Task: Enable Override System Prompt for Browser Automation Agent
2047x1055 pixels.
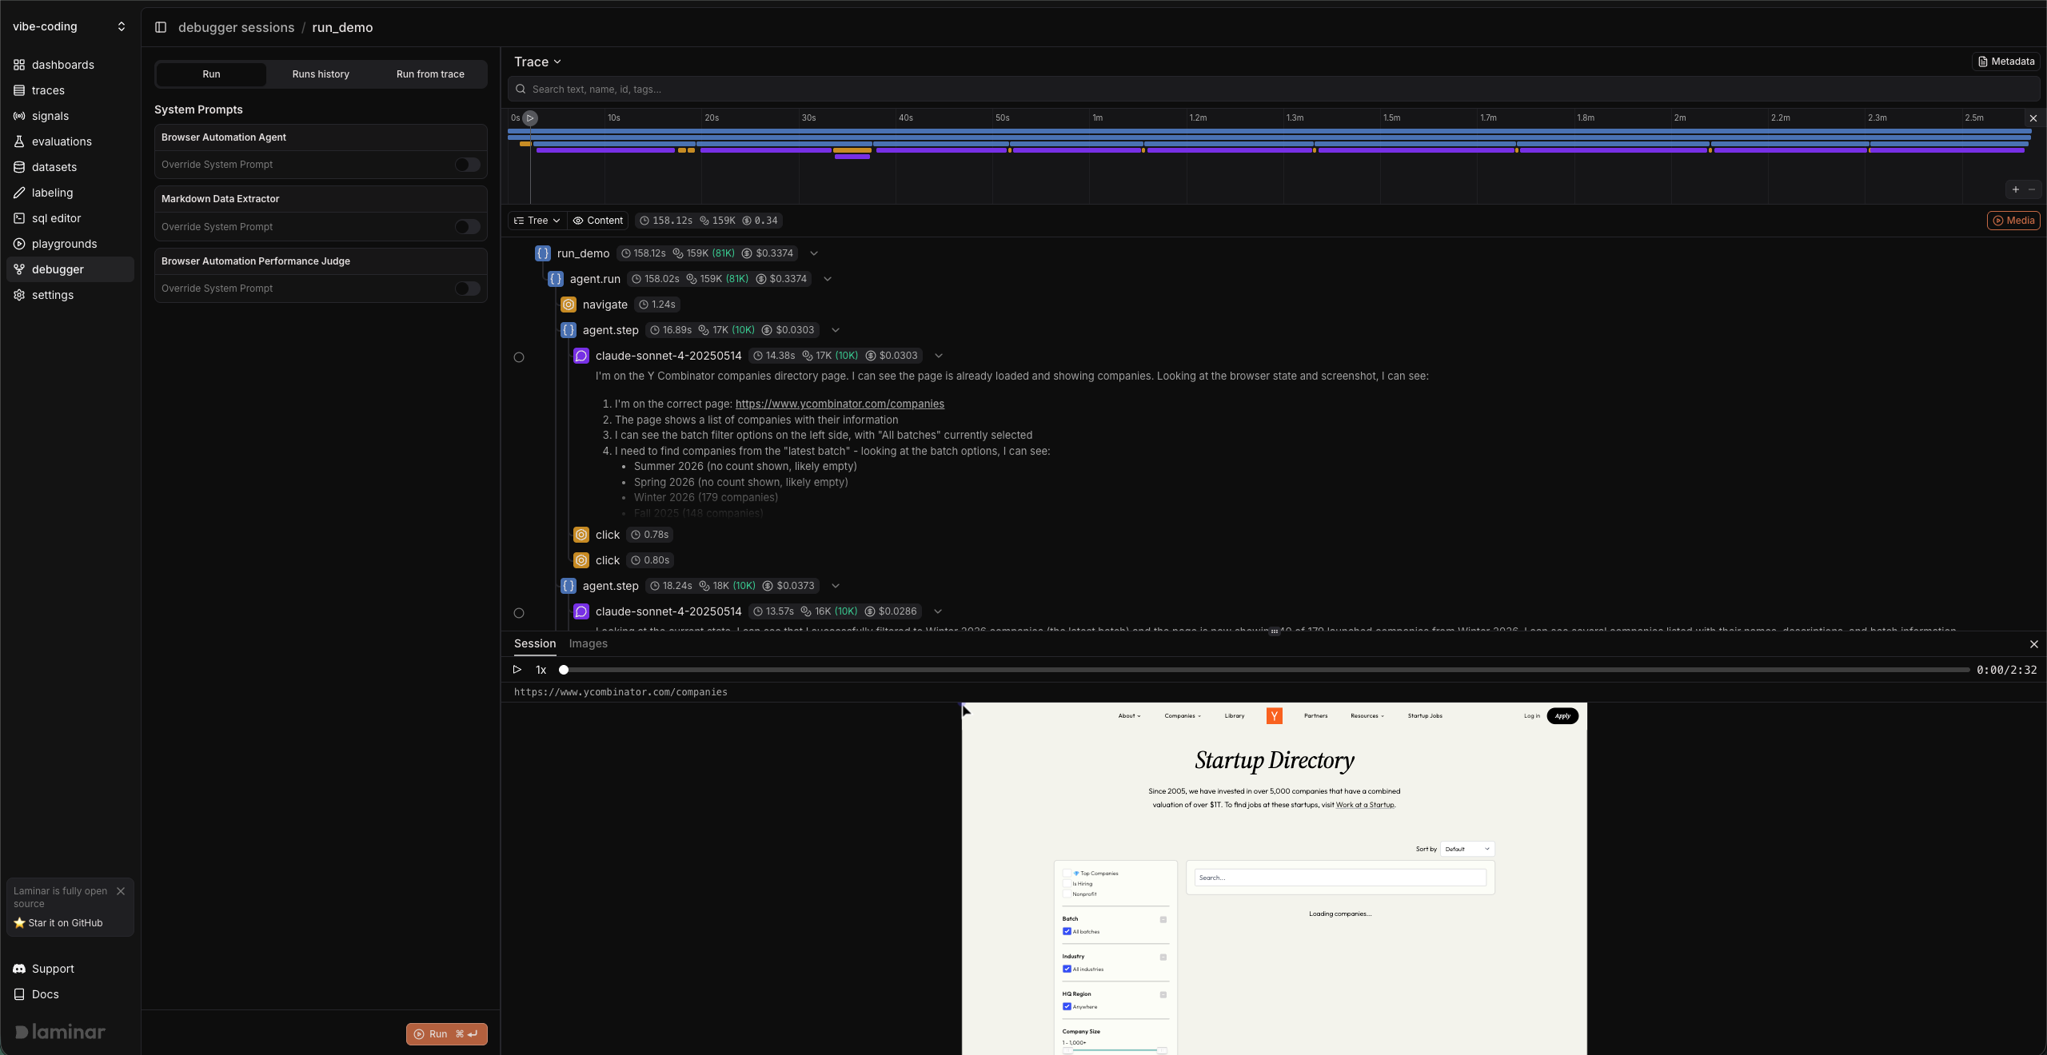Action: (x=467, y=165)
